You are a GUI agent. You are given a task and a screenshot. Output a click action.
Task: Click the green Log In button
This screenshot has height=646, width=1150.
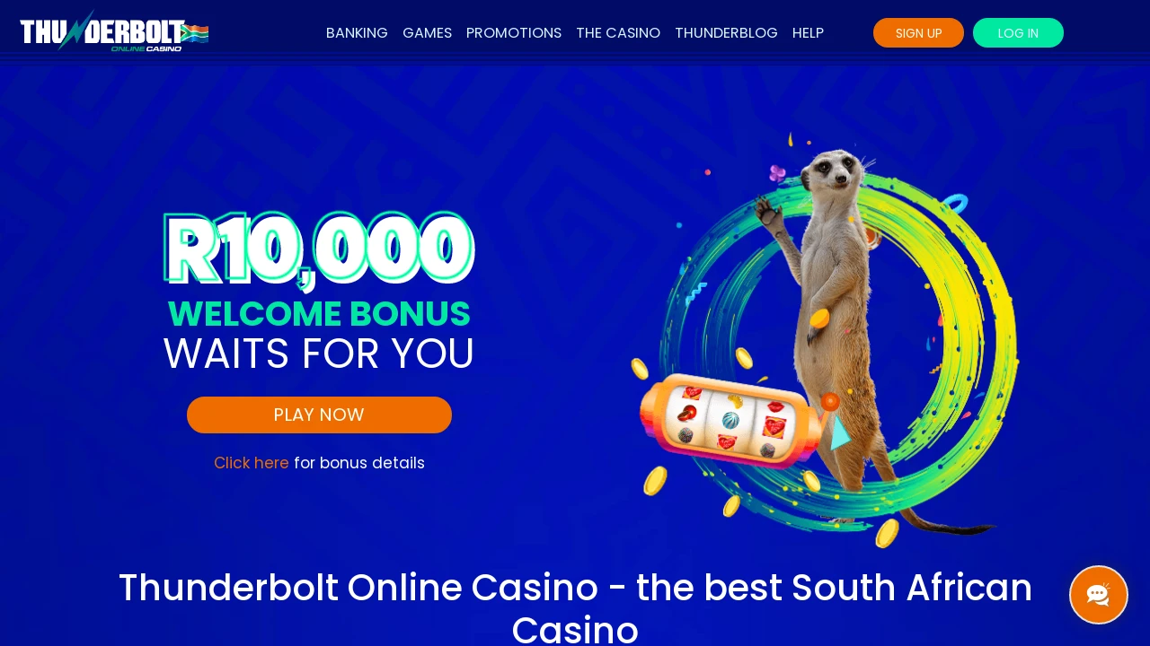tap(1018, 33)
